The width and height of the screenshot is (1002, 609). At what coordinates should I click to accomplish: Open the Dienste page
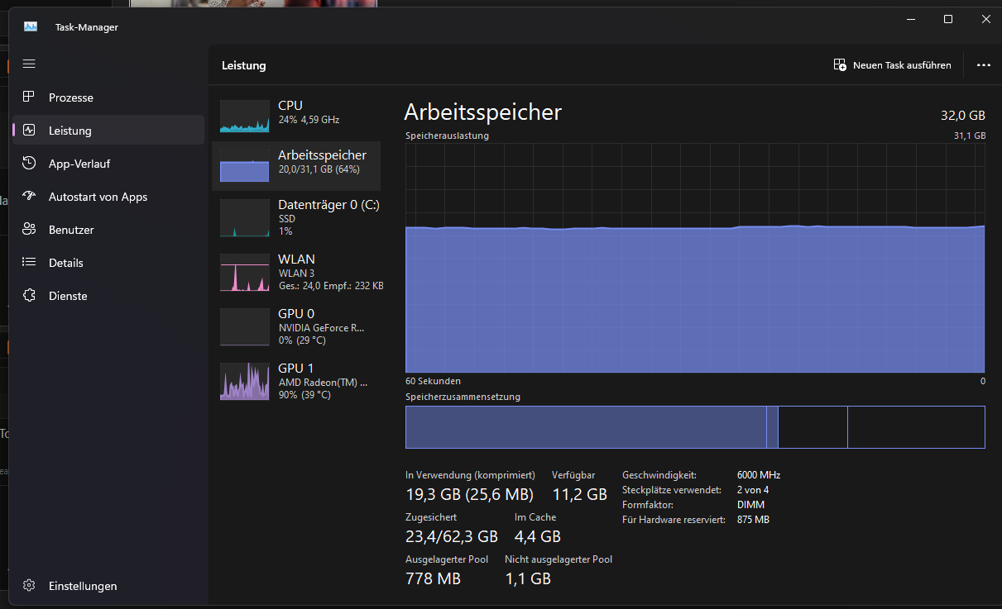tap(108, 295)
